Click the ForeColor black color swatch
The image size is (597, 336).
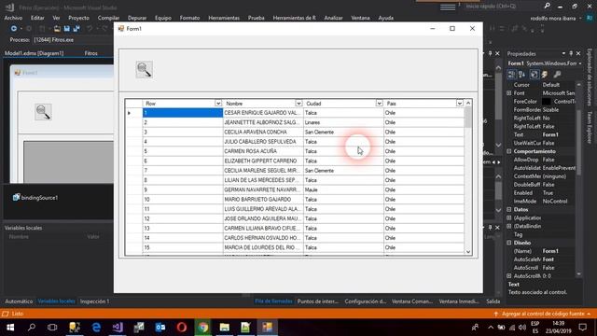tap(547, 102)
